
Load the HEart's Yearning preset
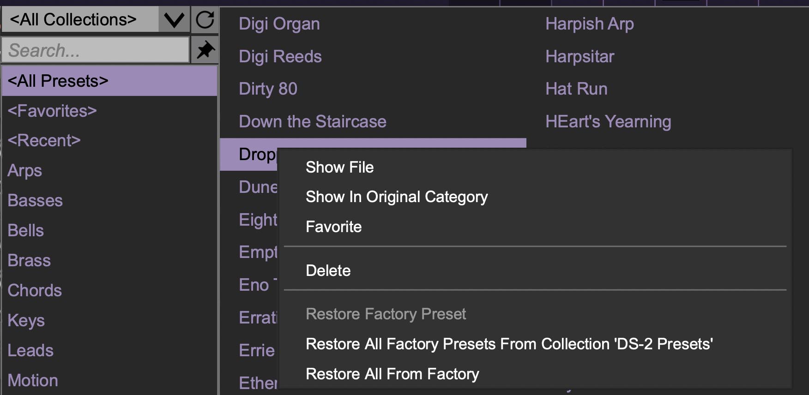608,121
